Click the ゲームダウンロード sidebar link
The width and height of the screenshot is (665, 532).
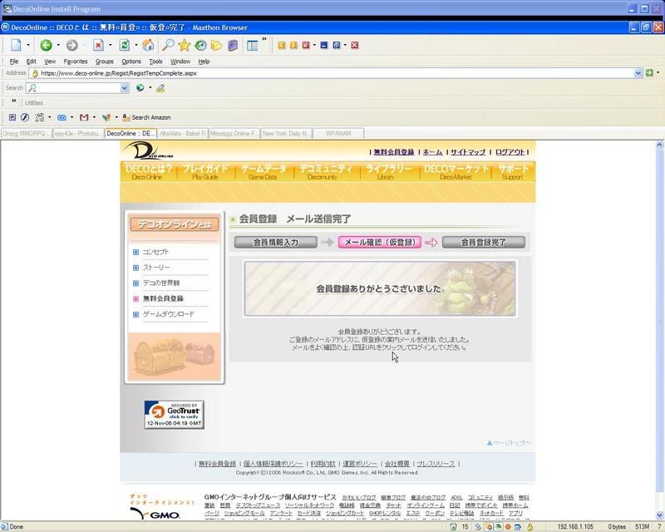(x=168, y=314)
